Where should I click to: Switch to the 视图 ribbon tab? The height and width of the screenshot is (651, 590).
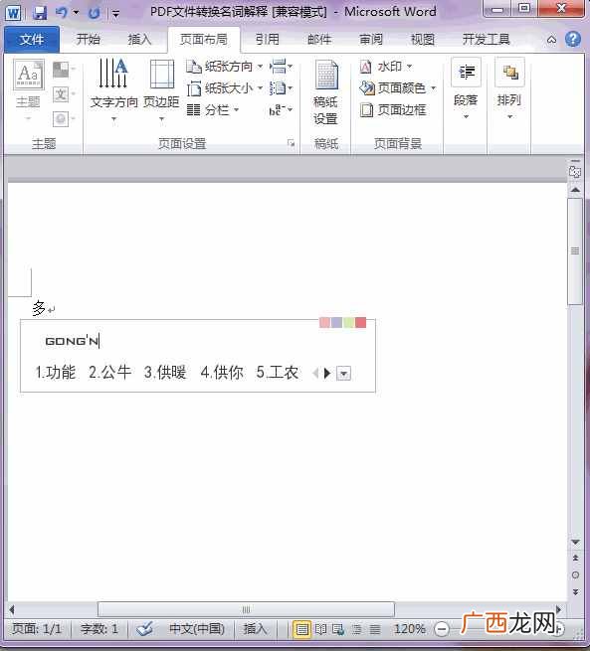point(423,40)
